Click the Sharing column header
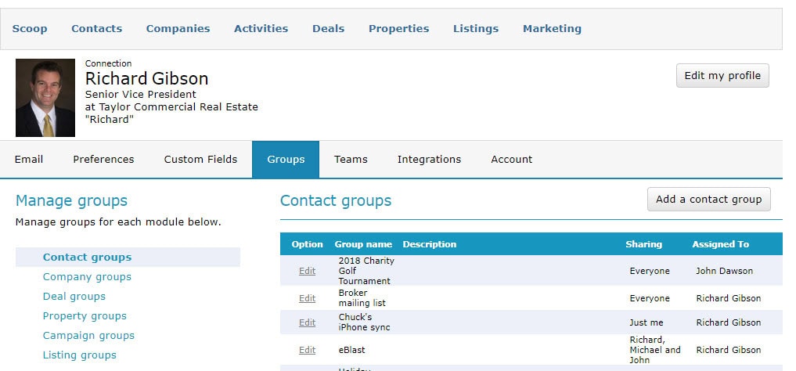 pyautogui.click(x=643, y=245)
